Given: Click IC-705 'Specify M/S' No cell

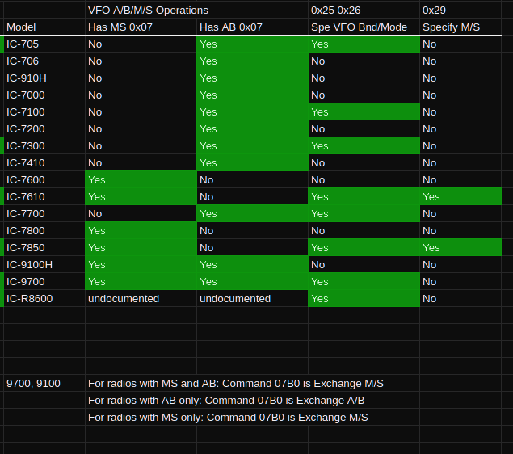Looking at the screenshot, I should click(x=460, y=44).
